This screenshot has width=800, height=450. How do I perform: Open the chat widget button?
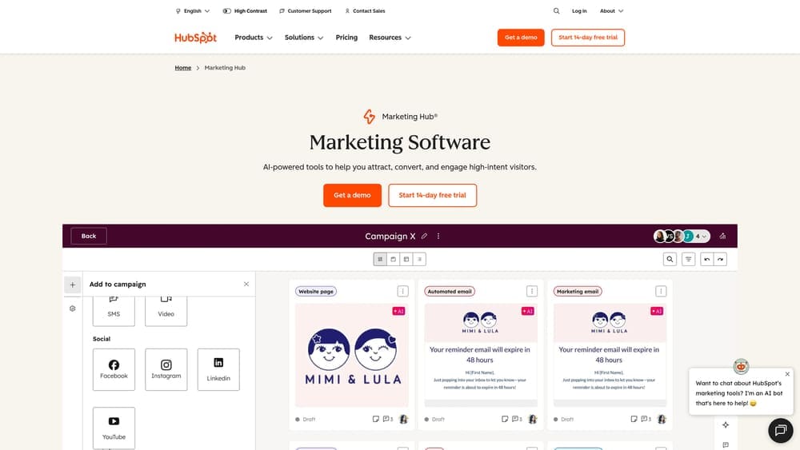pos(781,431)
